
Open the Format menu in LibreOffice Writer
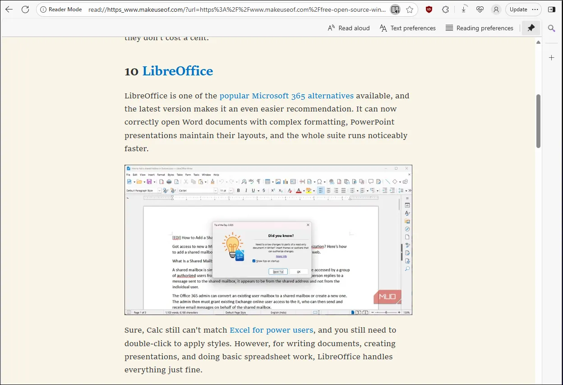161,175
